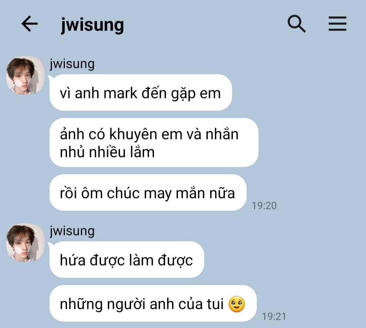Click the word "mark" in the first message
This screenshot has width=366, height=328.
click(x=120, y=93)
